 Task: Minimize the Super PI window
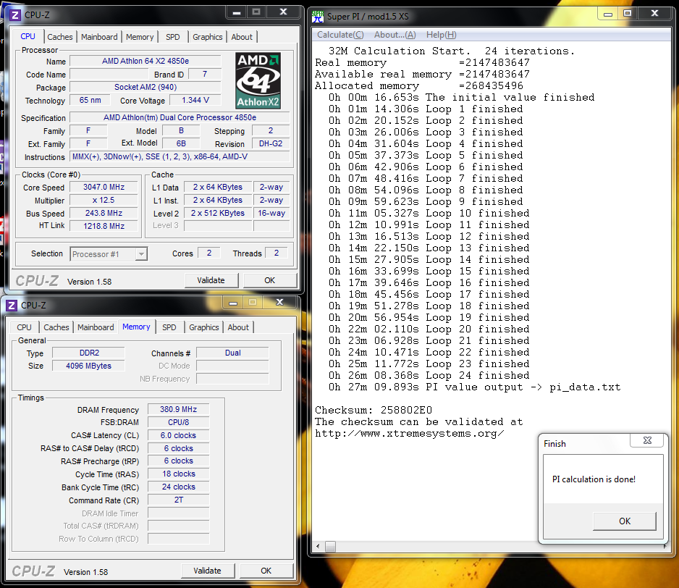click(608, 14)
